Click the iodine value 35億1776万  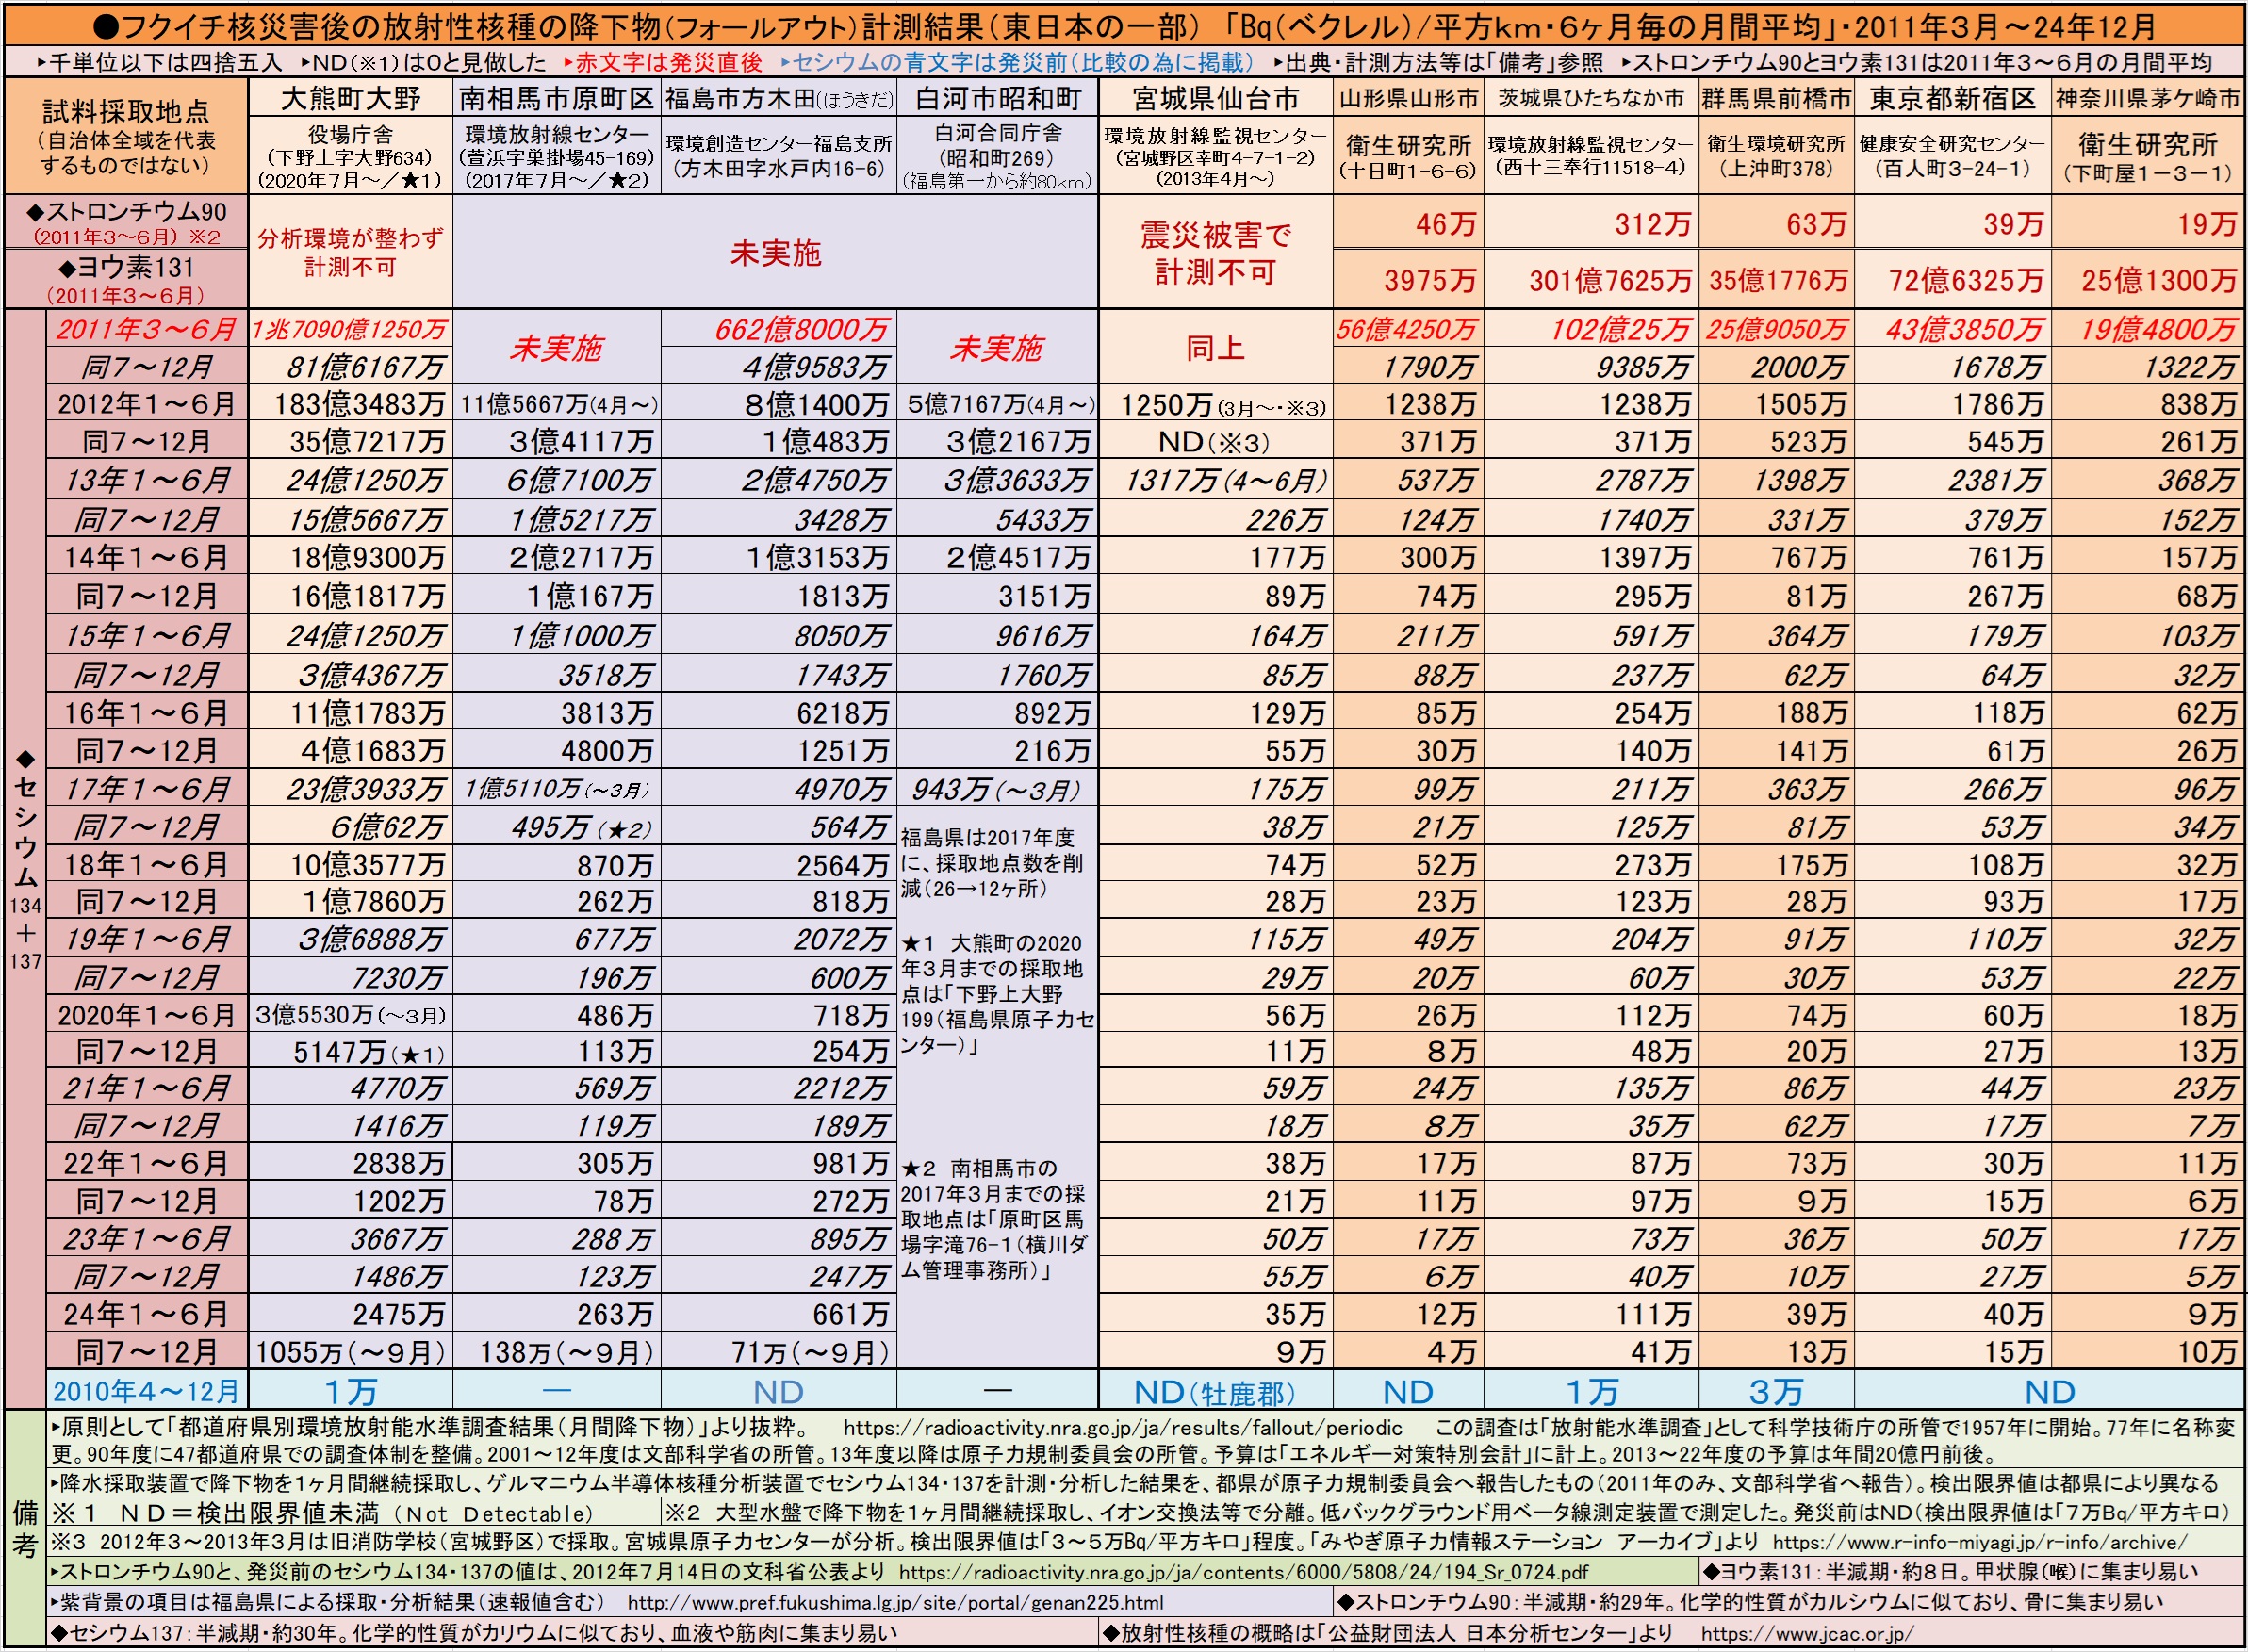coord(1778,280)
